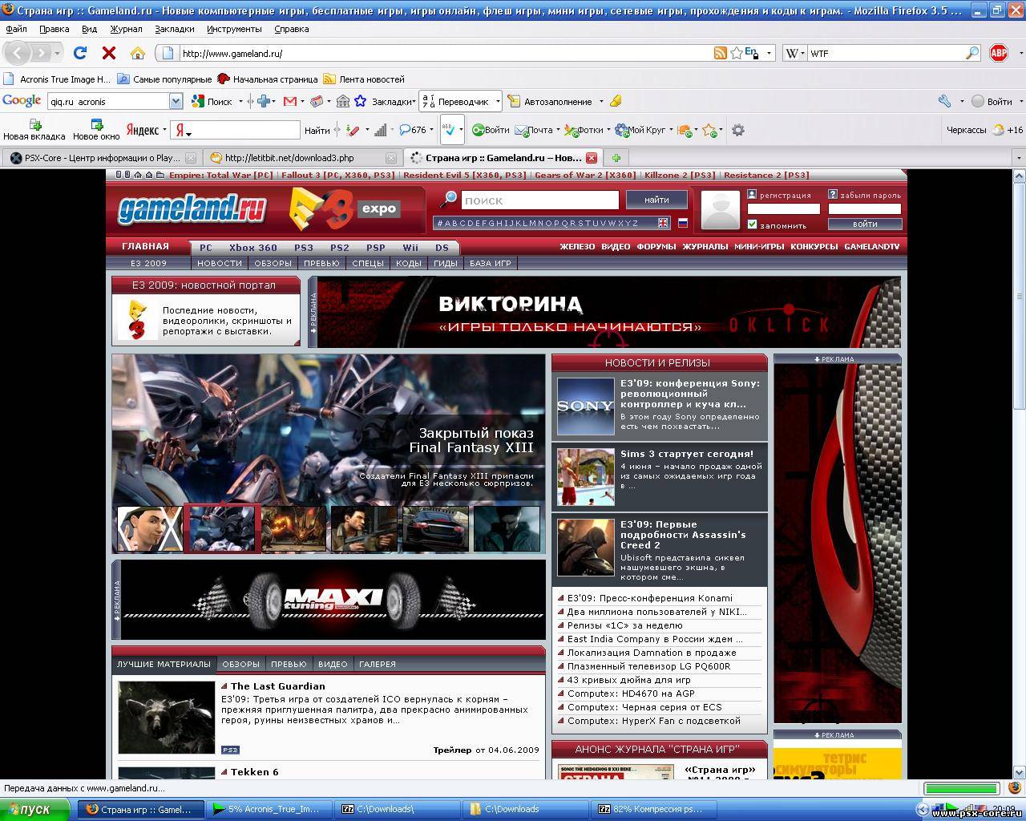Switch to Acronis_True_Im taskbar item
This screenshot has height=821, width=1026.
click(x=270, y=810)
